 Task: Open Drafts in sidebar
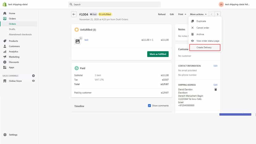coord(12,29)
